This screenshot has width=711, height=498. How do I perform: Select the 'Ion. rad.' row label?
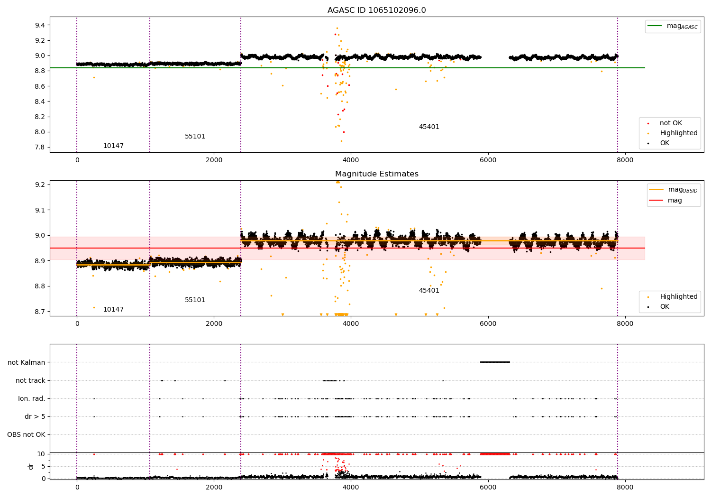[x=32, y=399]
